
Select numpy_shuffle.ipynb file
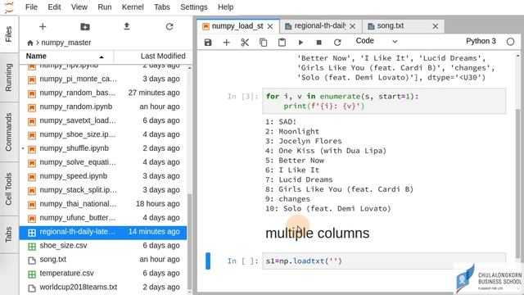click(104, 148)
